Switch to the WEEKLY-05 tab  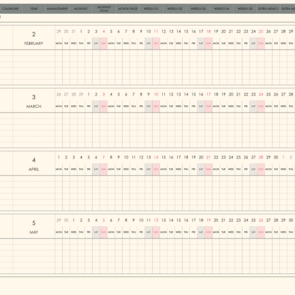245,9
